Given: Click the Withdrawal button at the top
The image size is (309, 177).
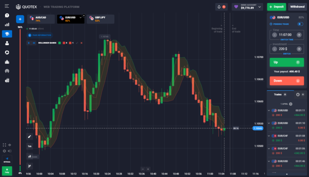Looking at the screenshot, I should [x=297, y=7].
